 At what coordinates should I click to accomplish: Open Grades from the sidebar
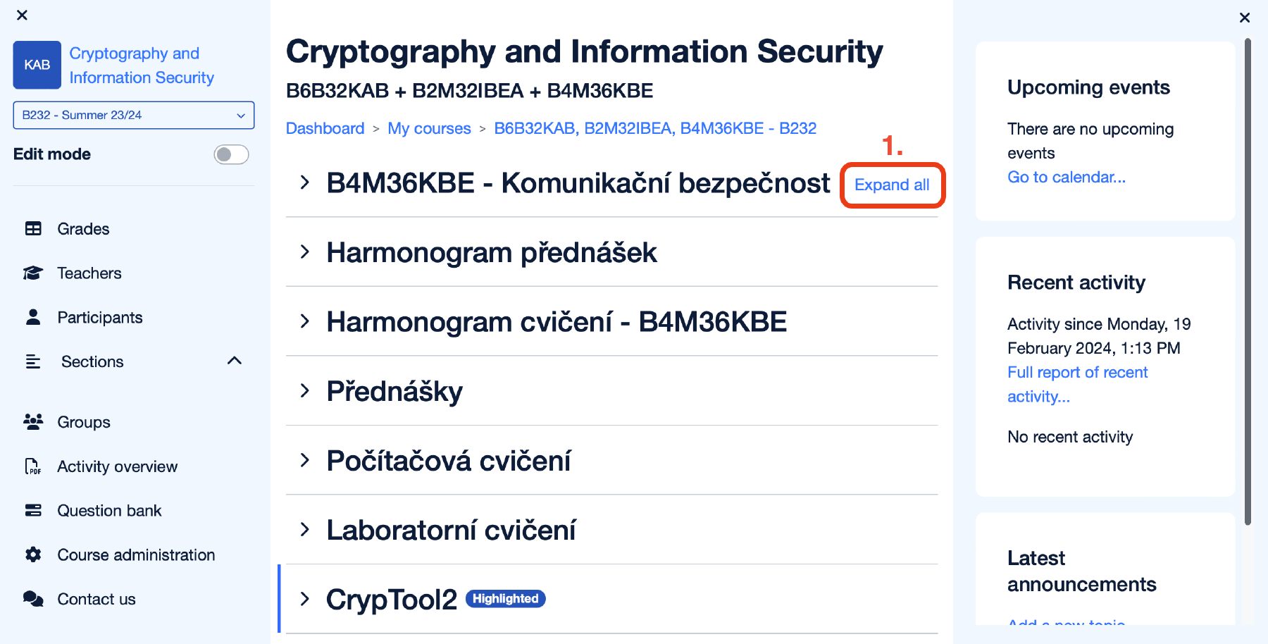coord(83,229)
